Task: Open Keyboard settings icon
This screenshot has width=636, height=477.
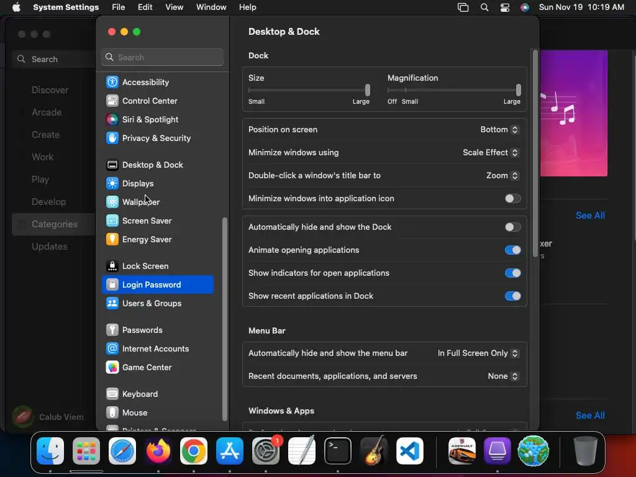Action: pyautogui.click(x=112, y=394)
